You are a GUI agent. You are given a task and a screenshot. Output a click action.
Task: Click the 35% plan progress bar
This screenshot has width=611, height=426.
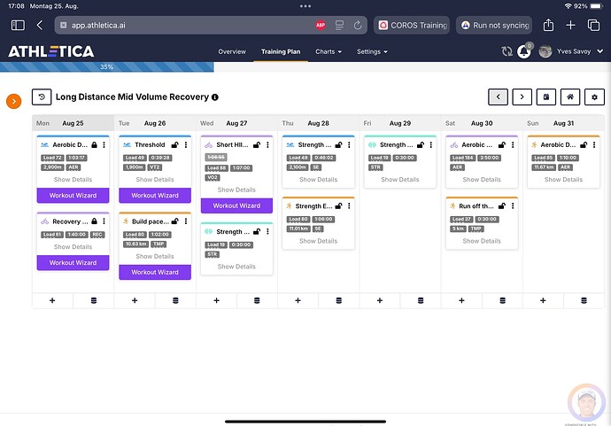coord(107,67)
